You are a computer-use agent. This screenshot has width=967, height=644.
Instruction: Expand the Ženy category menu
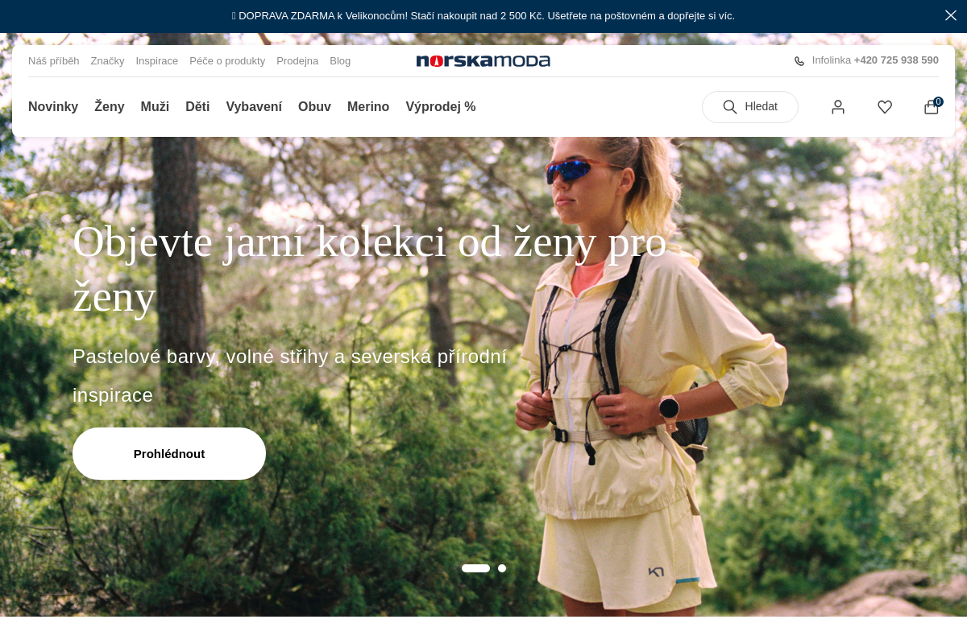[x=110, y=107]
